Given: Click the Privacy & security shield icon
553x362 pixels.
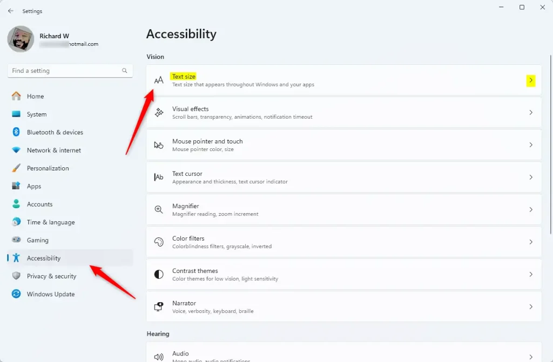Looking at the screenshot, I should (16, 276).
